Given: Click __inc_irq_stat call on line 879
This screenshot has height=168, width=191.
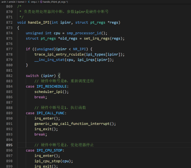Looking at the screenshot, I should point(49,60).
